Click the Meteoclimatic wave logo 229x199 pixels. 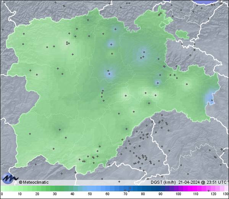click(x=10, y=178)
